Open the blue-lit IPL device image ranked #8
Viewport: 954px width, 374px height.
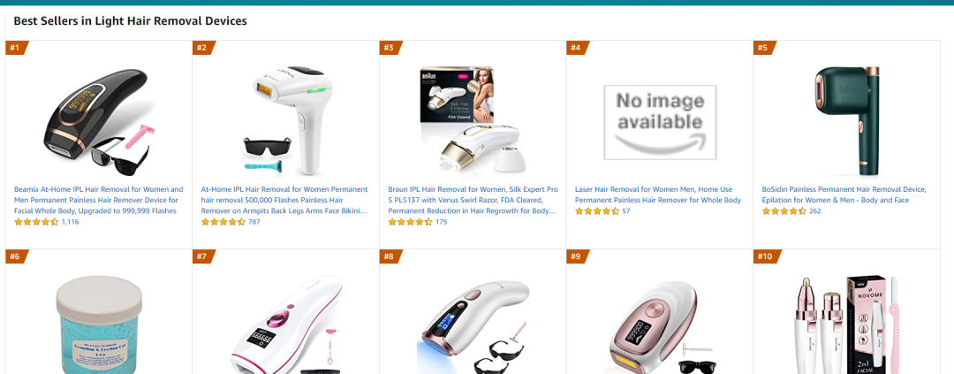click(x=473, y=326)
